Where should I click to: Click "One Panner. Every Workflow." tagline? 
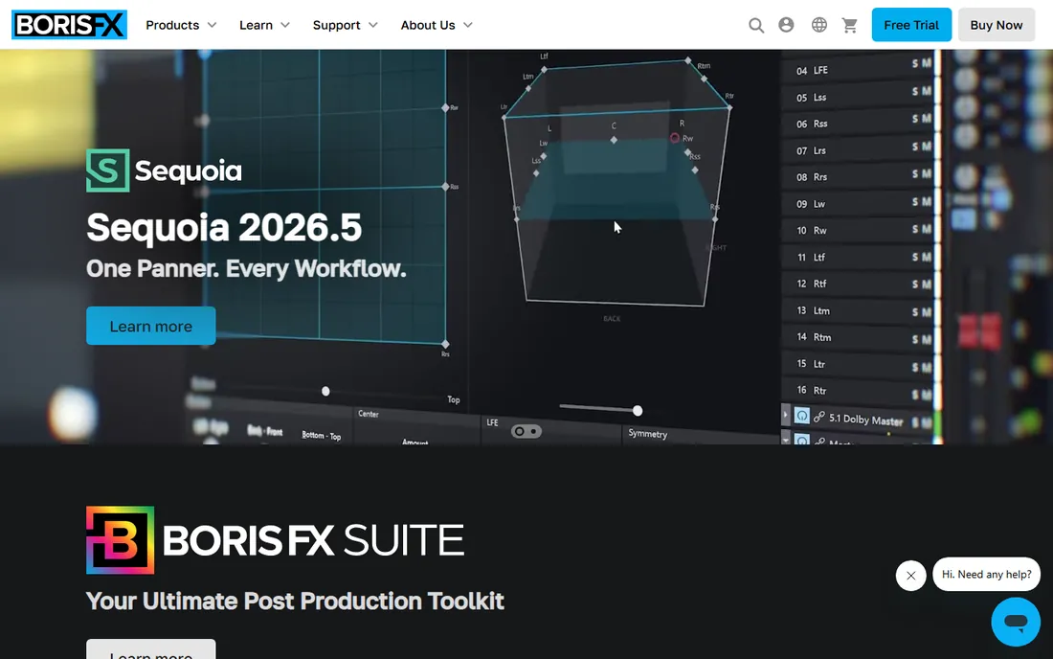(x=246, y=269)
